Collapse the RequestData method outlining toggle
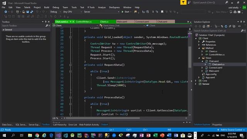247x139 pixels. pyautogui.click(x=70, y=65)
